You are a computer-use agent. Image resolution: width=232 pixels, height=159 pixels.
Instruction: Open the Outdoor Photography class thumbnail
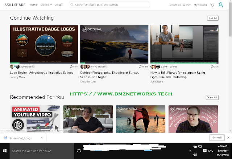pyautogui.click(x=114, y=44)
